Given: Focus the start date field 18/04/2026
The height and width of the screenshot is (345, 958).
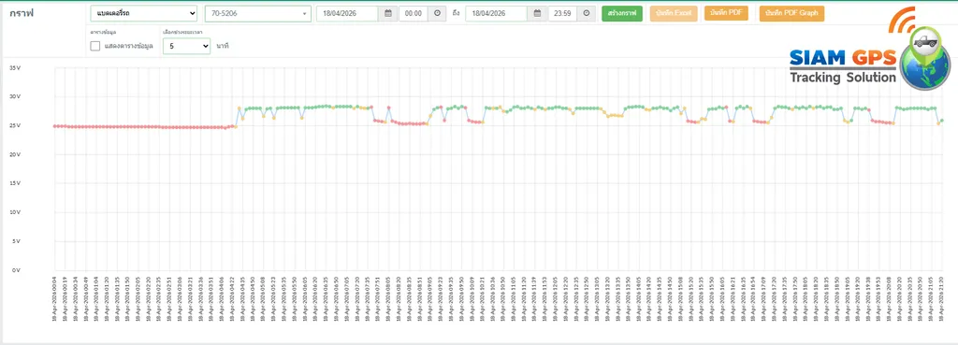Looking at the screenshot, I should [x=347, y=13].
